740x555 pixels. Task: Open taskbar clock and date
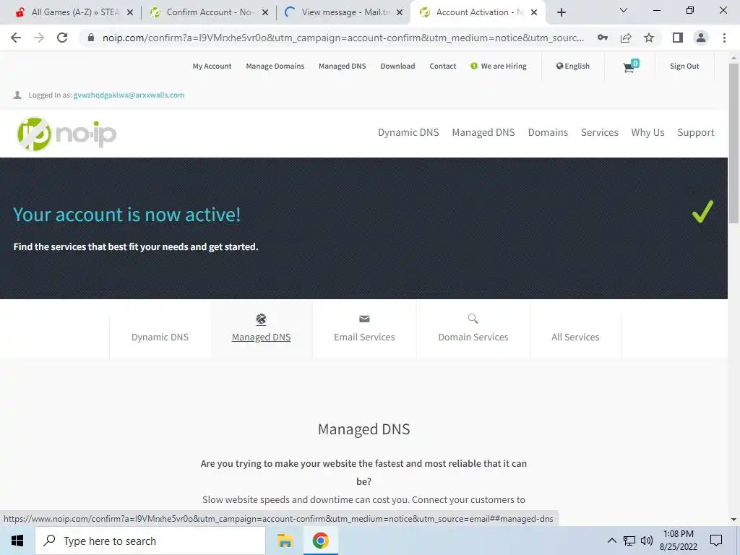pyautogui.click(x=679, y=541)
